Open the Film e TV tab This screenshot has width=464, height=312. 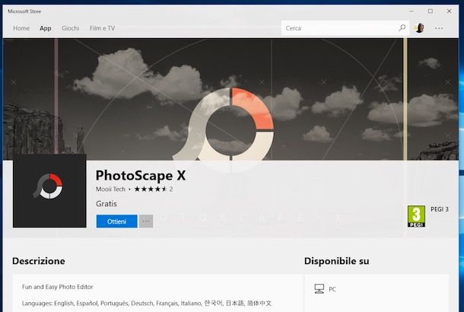pyautogui.click(x=102, y=28)
